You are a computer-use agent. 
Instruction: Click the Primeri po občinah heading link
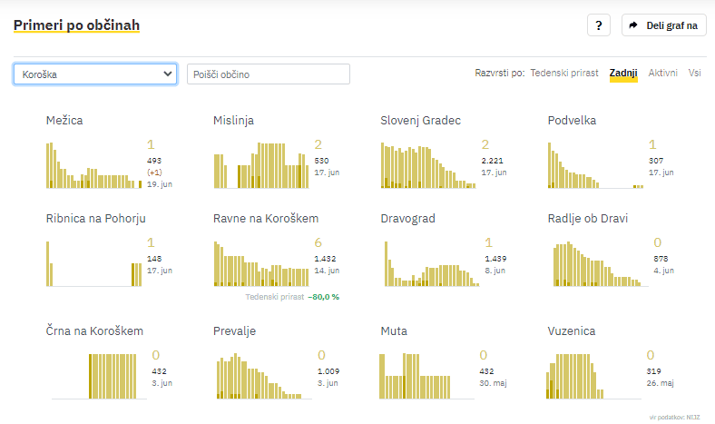pos(77,25)
